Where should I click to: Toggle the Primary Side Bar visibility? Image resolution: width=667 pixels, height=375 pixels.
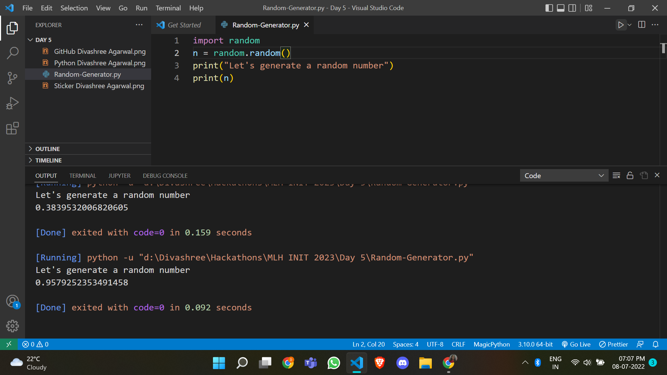[549, 8]
